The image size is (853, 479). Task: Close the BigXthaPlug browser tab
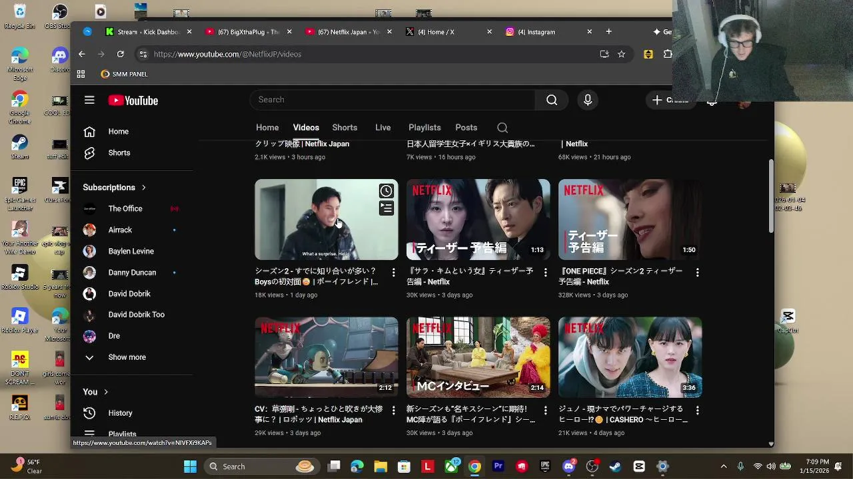click(x=289, y=31)
